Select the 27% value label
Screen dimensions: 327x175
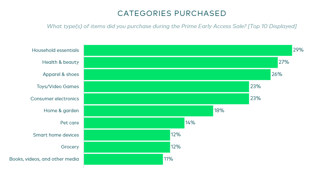(284, 62)
